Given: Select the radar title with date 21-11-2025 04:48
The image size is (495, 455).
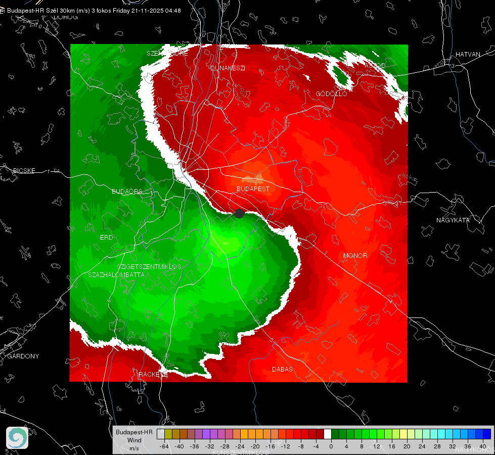Looking at the screenshot, I should coord(94,11).
